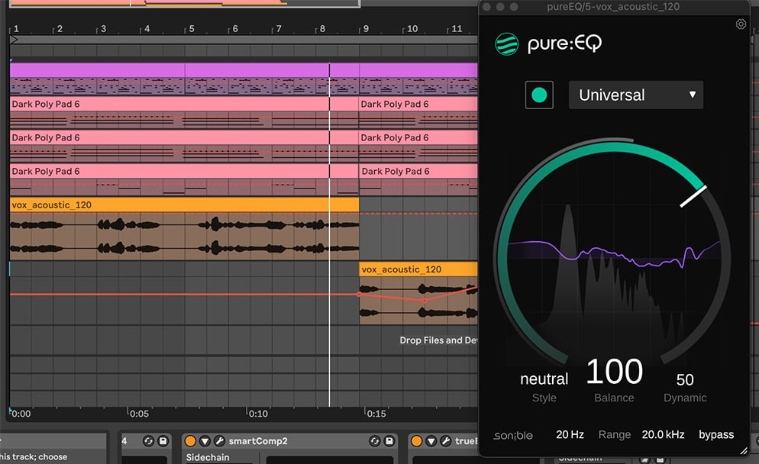Image resolution: width=759 pixels, height=464 pixels.
Task: Open smartComp2 plugin window with wrench icon
Action: 219,441
